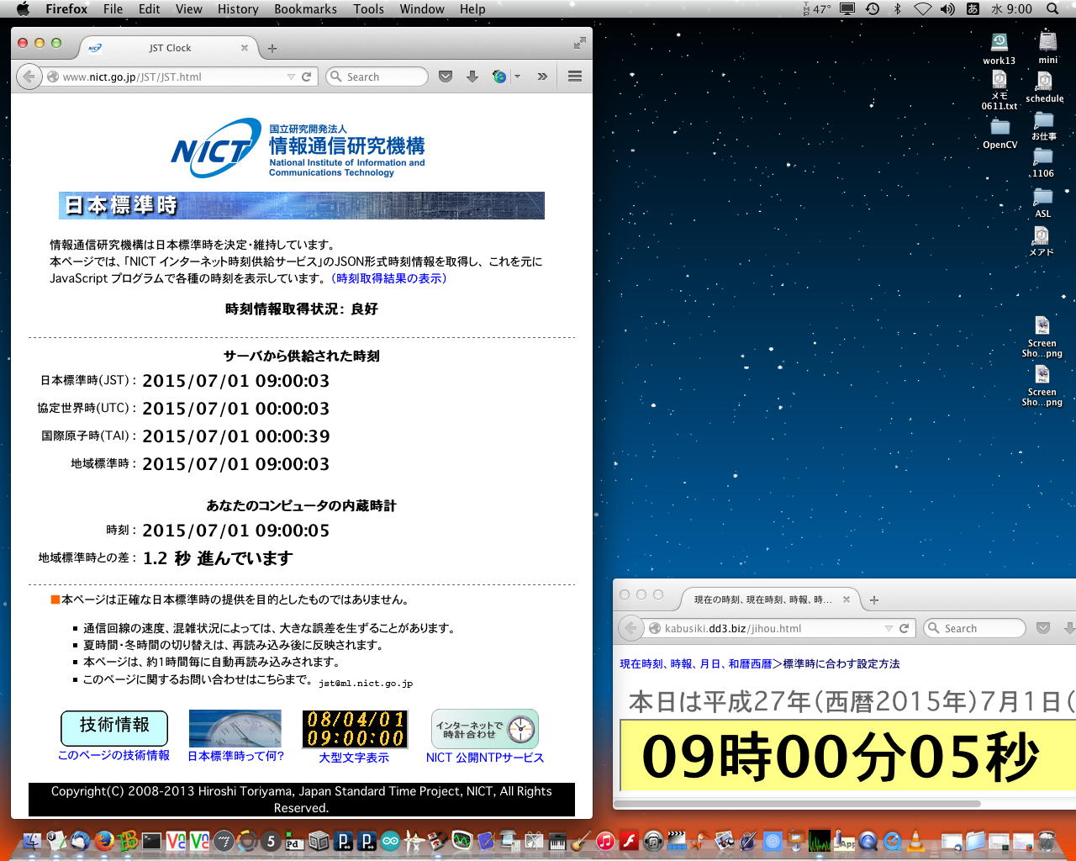
Task: Launch VLC from the Dock
Action: [x=915, y=840]
